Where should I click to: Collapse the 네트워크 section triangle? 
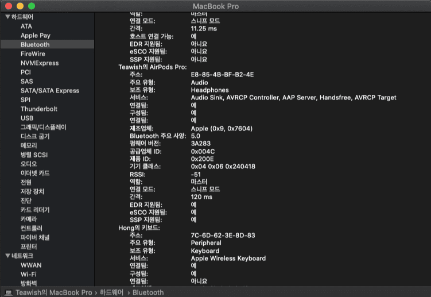point(7,256)
